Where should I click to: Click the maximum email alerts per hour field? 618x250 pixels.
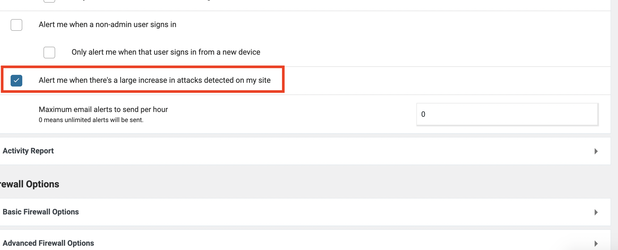507,114
